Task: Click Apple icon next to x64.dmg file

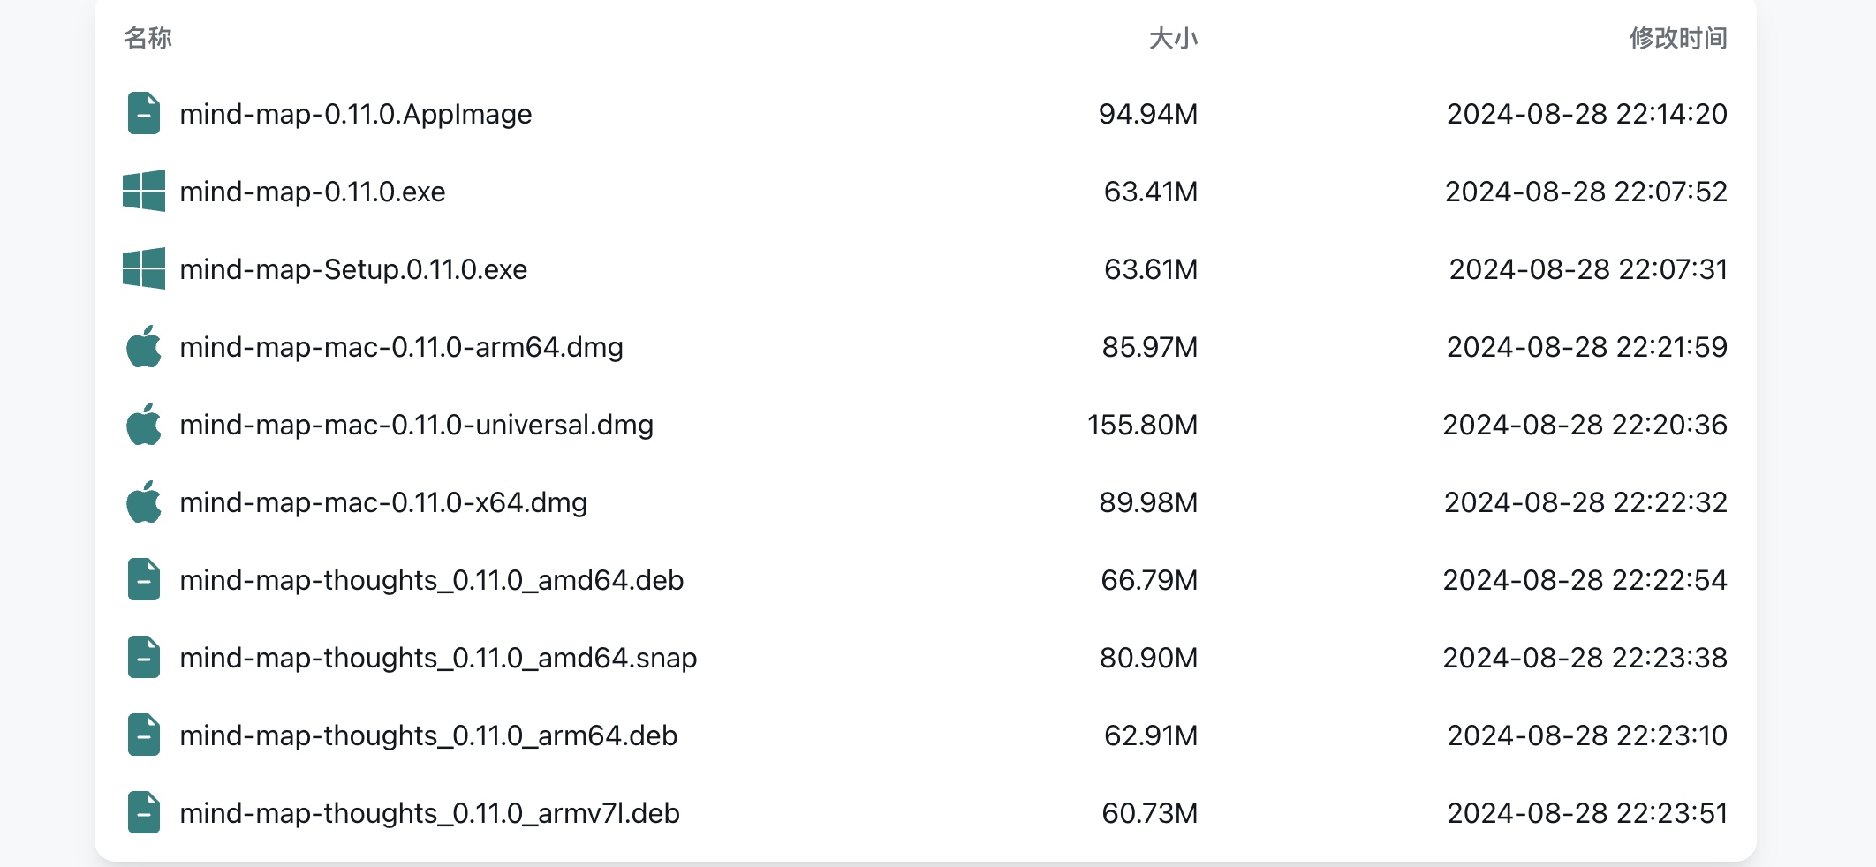Action: pos(143,501)
